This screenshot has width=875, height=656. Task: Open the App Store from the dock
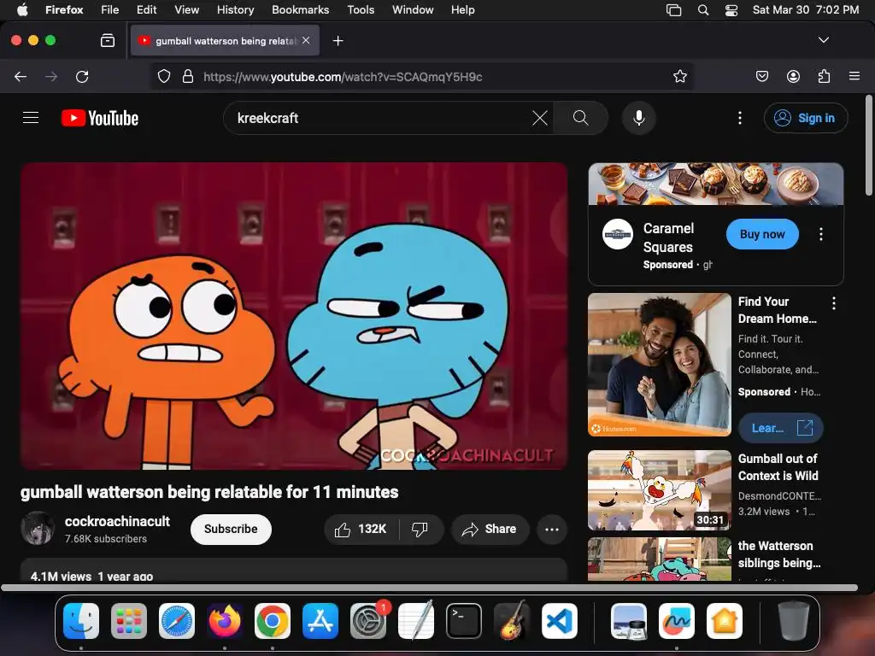[320, 621]
